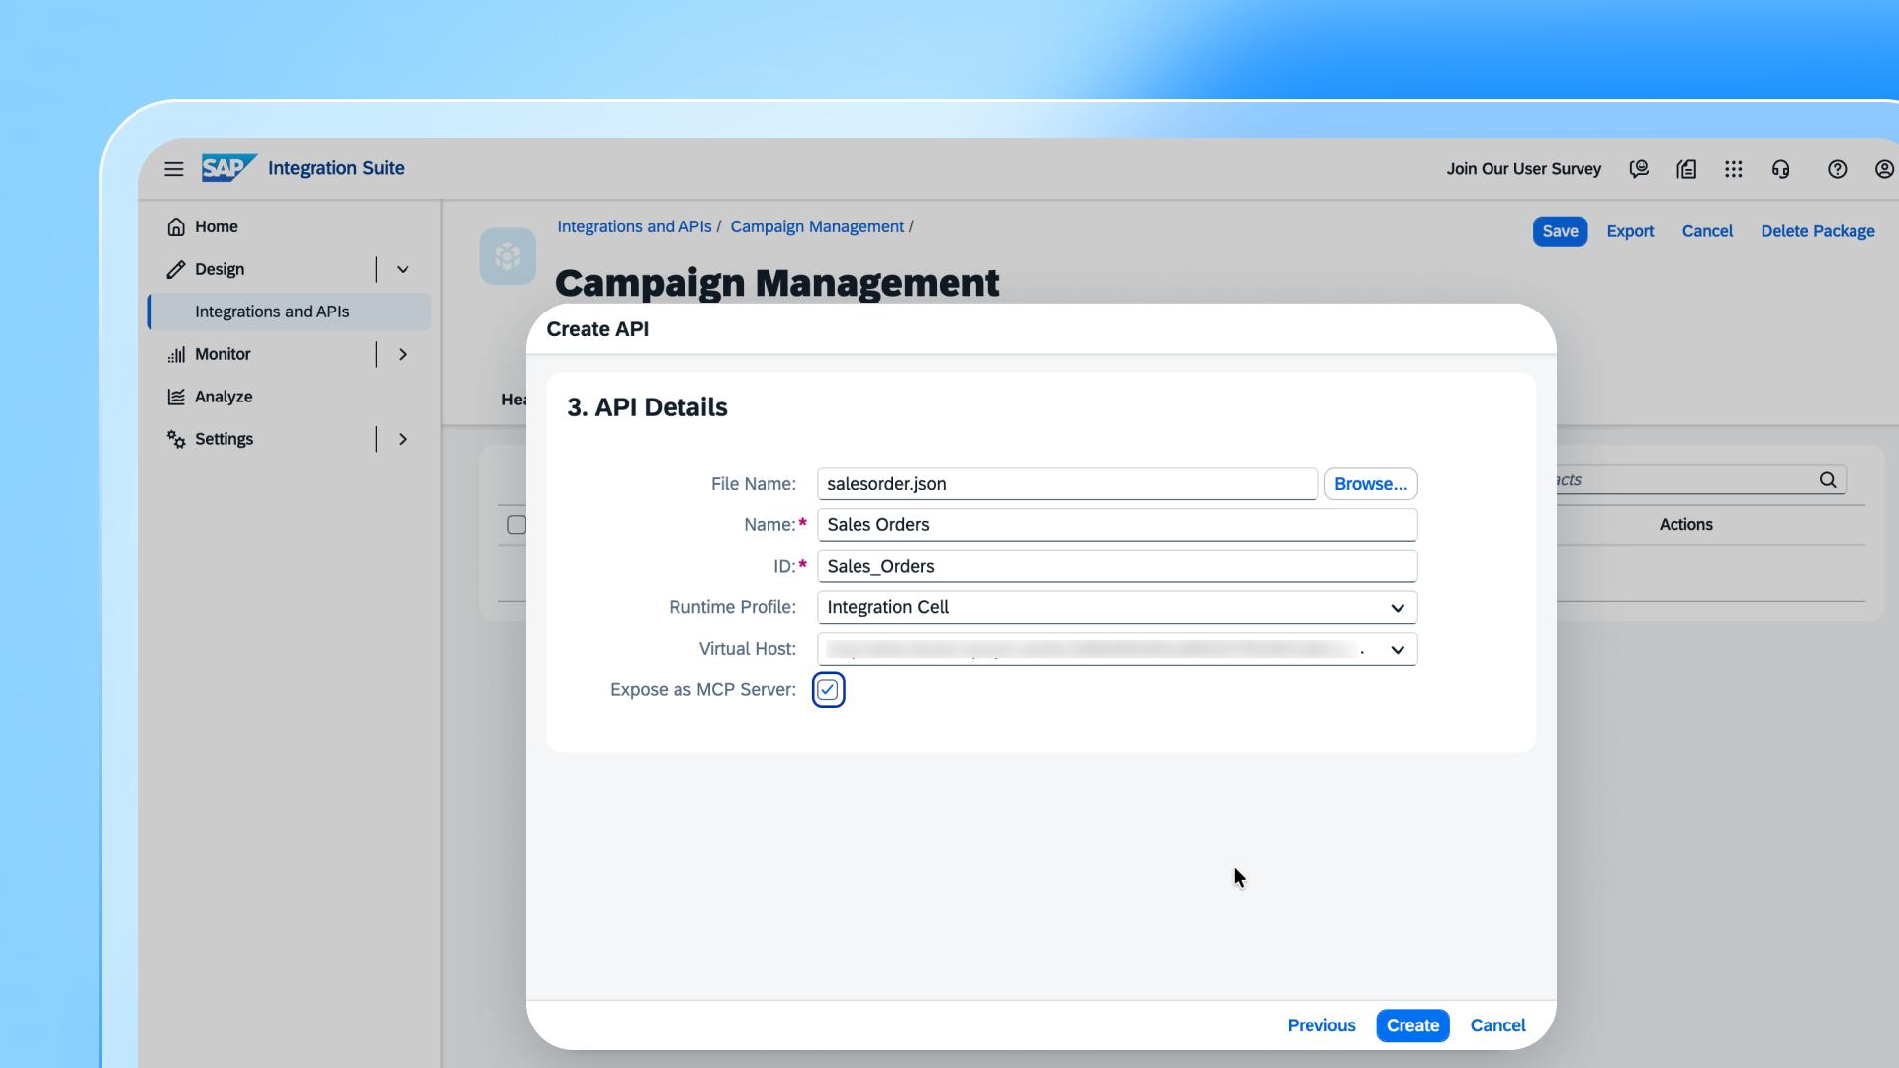The height and width of the screenshot is (1068, 1899).
Task: Open the help question mark icon
Action: point(1838,169)
